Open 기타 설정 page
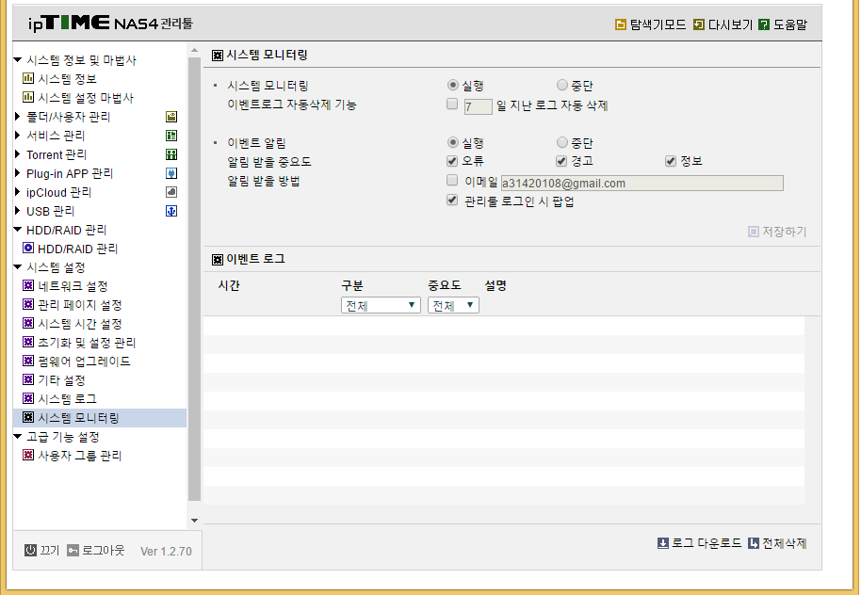 point(61,380)
